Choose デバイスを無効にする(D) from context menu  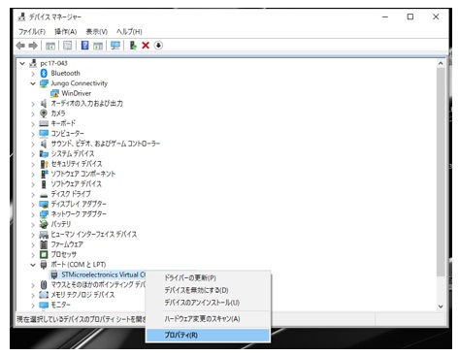[208, 290]
